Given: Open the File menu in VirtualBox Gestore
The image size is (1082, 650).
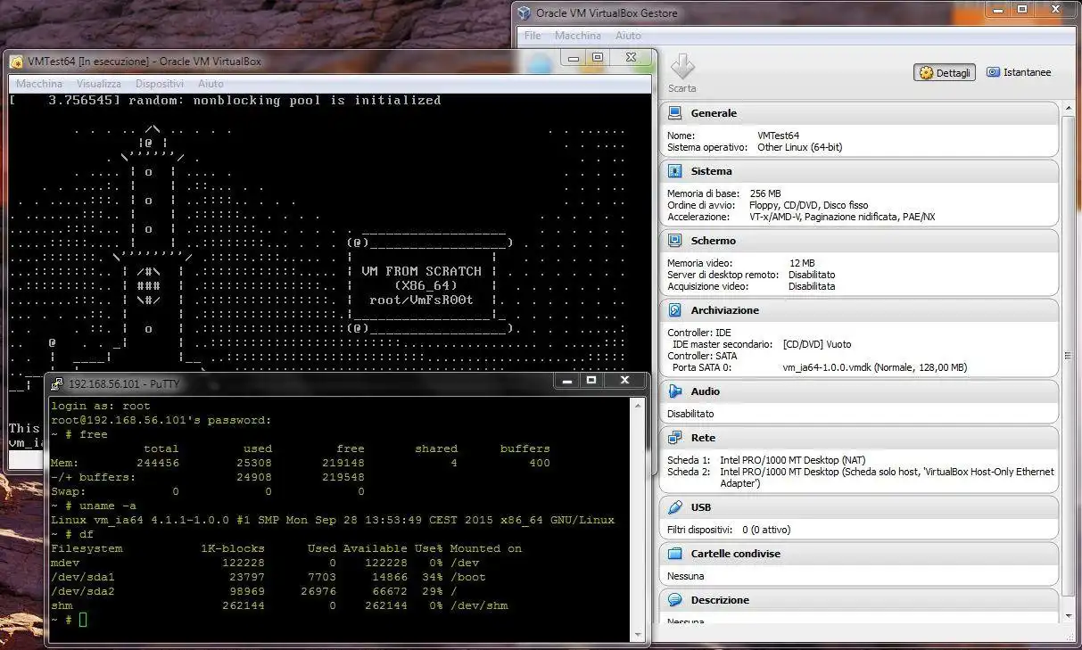Looking at the screenshot, I should point(533,36).
